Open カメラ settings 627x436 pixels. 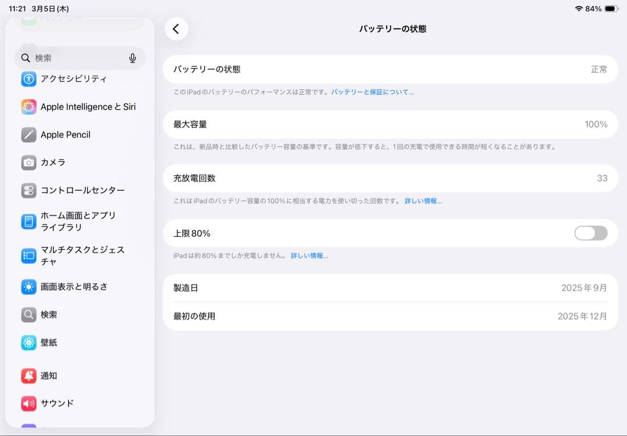coord(80,163)
